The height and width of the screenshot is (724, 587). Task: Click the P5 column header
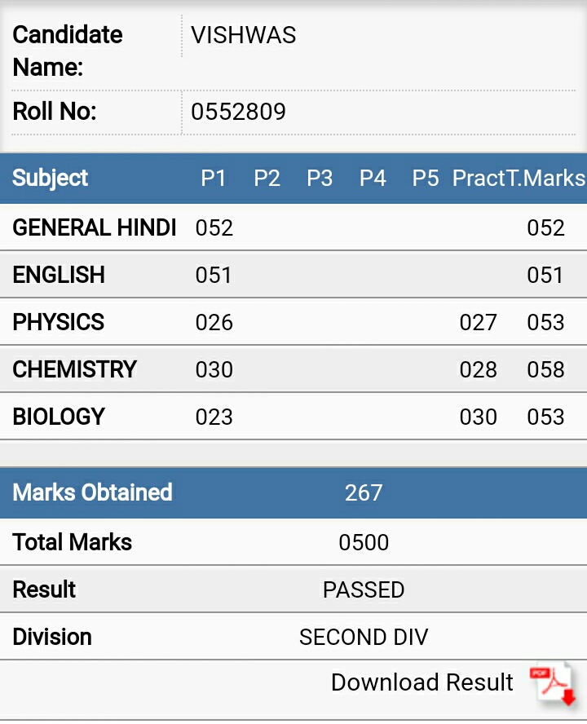(x=425, y=179)
